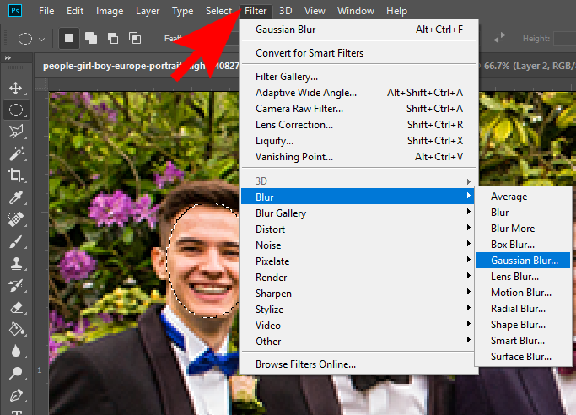Choose Surface Blur filter
The image size is (576, 415).
523,357
